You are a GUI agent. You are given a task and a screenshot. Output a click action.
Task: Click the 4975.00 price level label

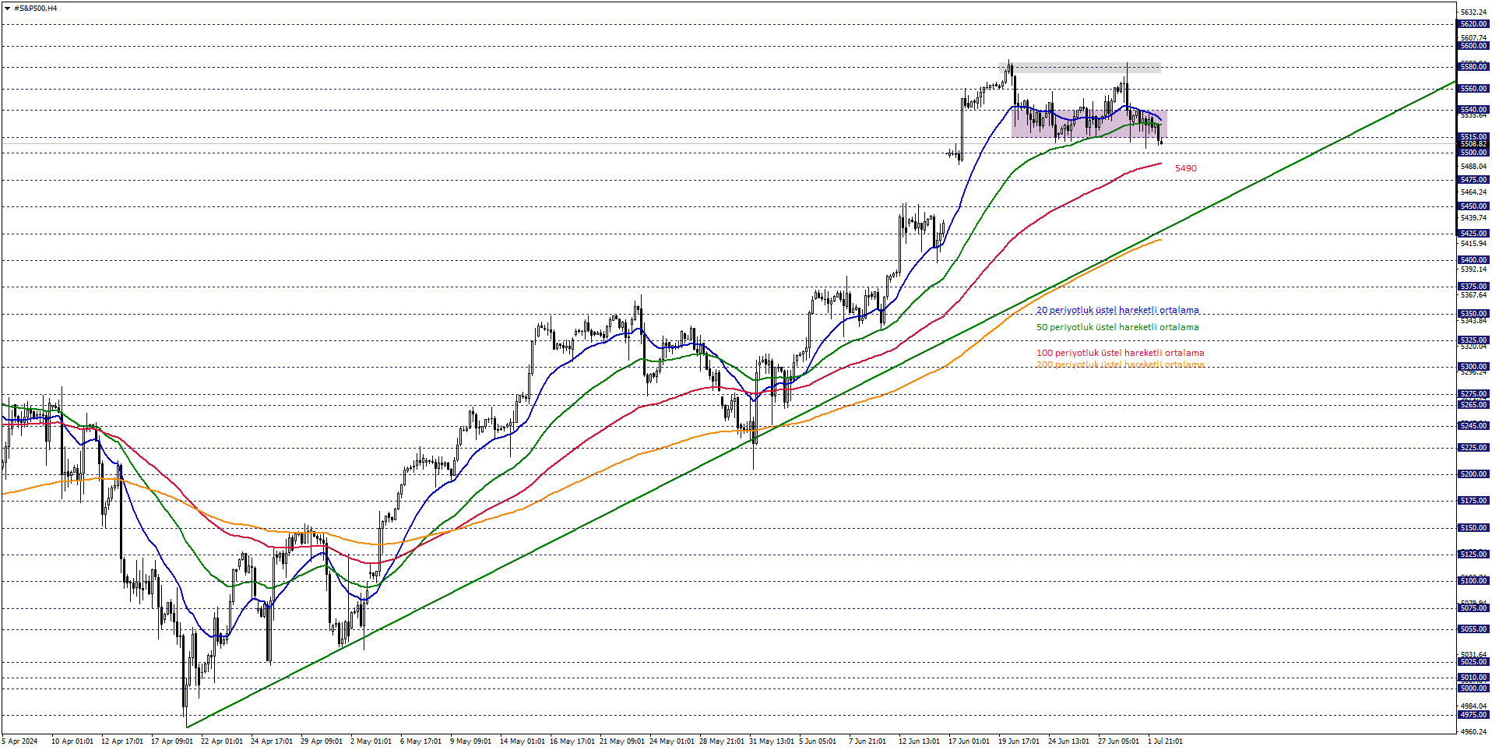click(1473, 715)
